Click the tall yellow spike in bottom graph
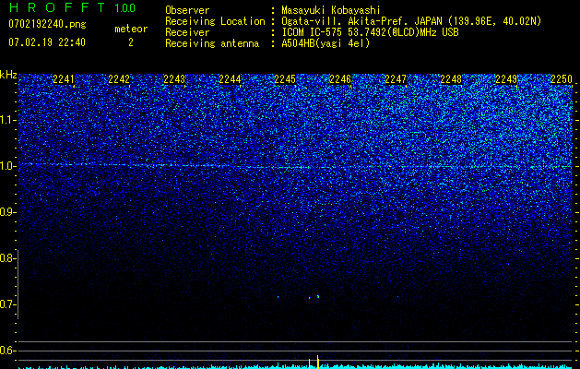 tap(318, 362)
